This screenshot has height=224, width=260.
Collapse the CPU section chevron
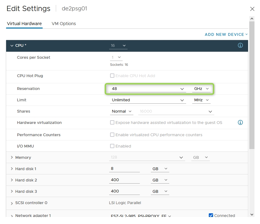click(12, 46)
